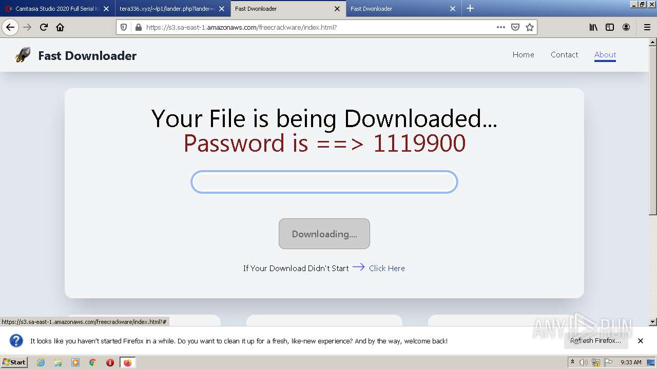The width and height of the screenshot is (657, 369).
Task: Open the Library bookshelf icon
Action: coord(593,27)
